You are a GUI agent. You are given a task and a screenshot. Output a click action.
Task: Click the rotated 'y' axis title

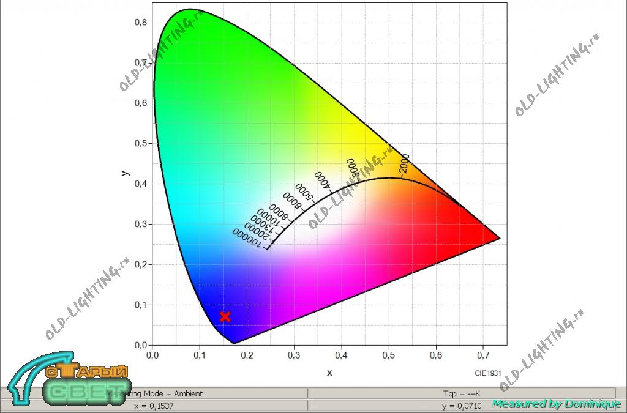(126, 173)
